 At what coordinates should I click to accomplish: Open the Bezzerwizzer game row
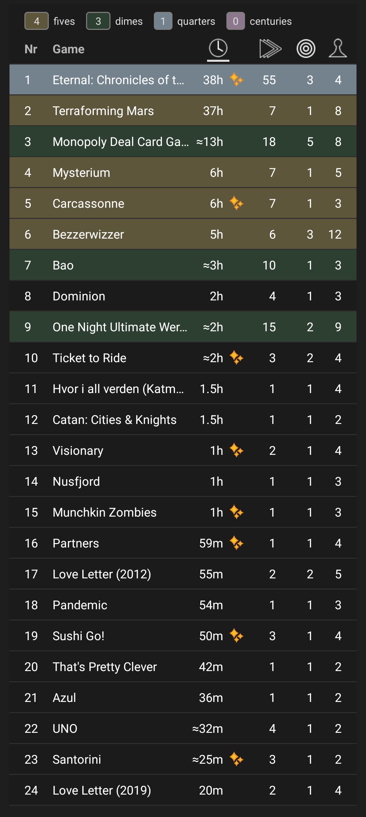click(183, 234)
